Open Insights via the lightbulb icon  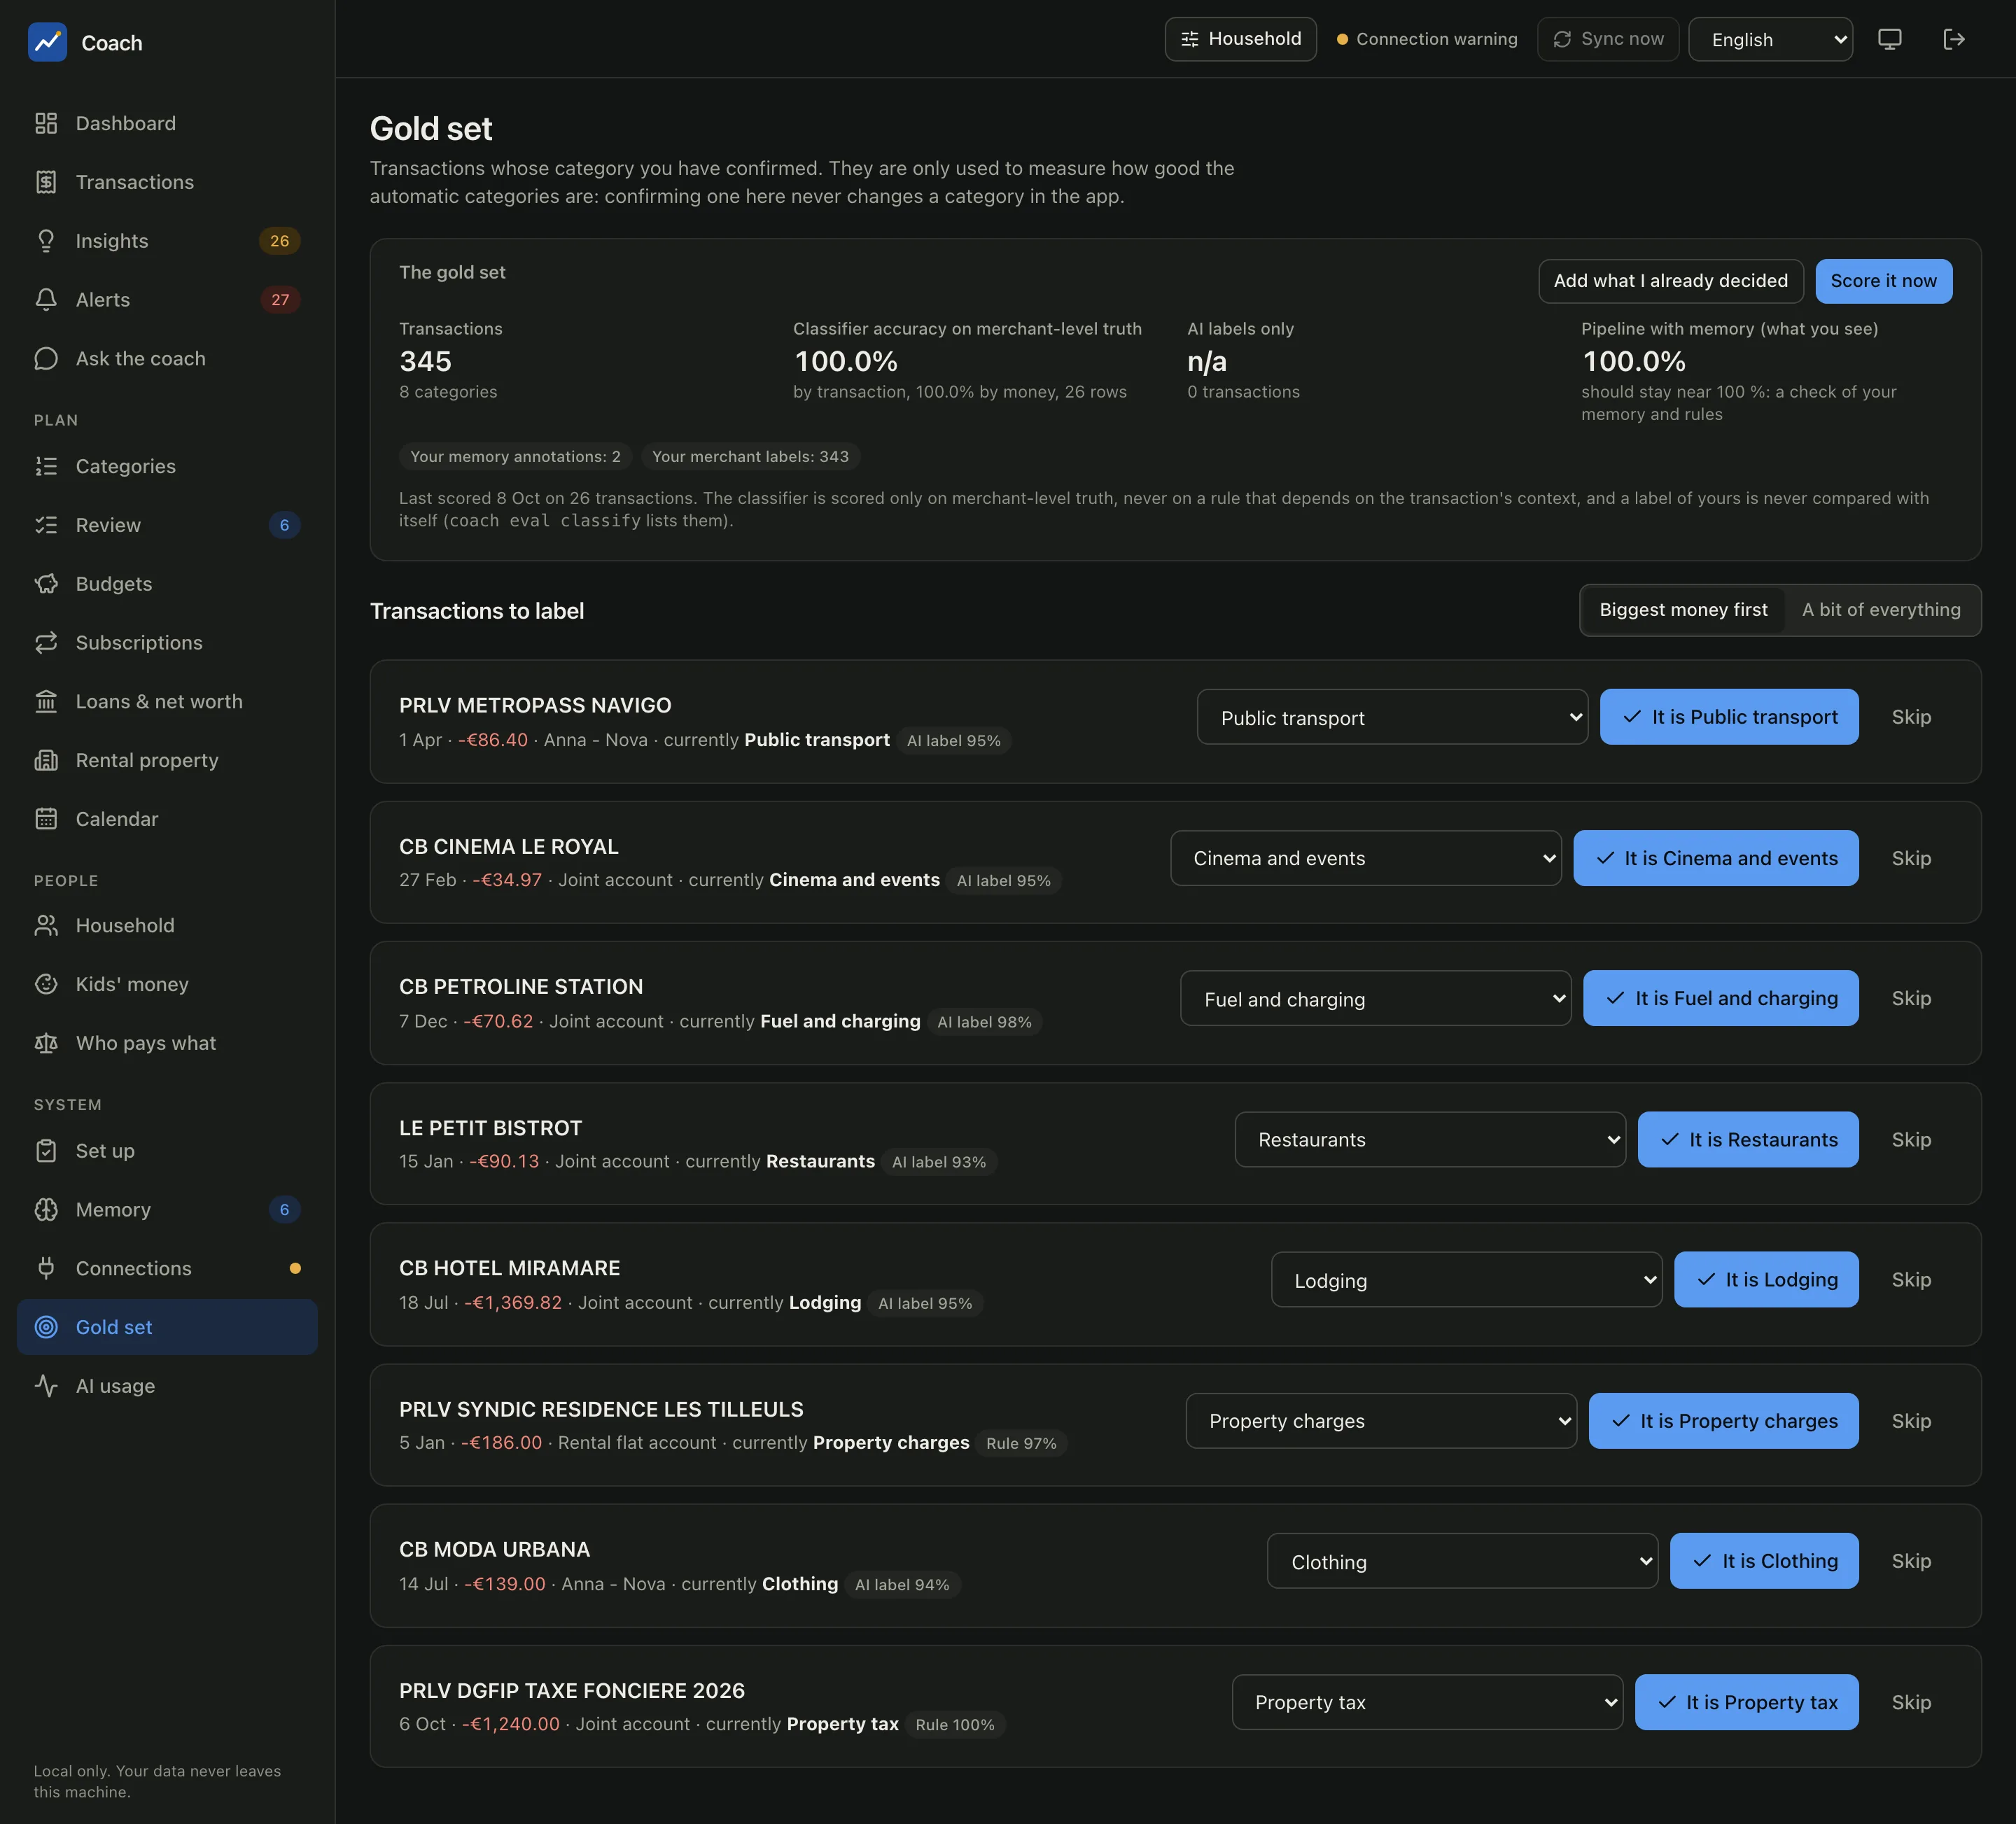pos(46,241)
